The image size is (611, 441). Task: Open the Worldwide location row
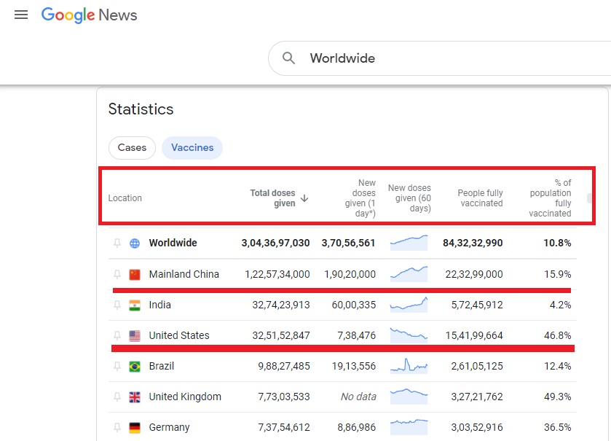click(x=173, y=243)
